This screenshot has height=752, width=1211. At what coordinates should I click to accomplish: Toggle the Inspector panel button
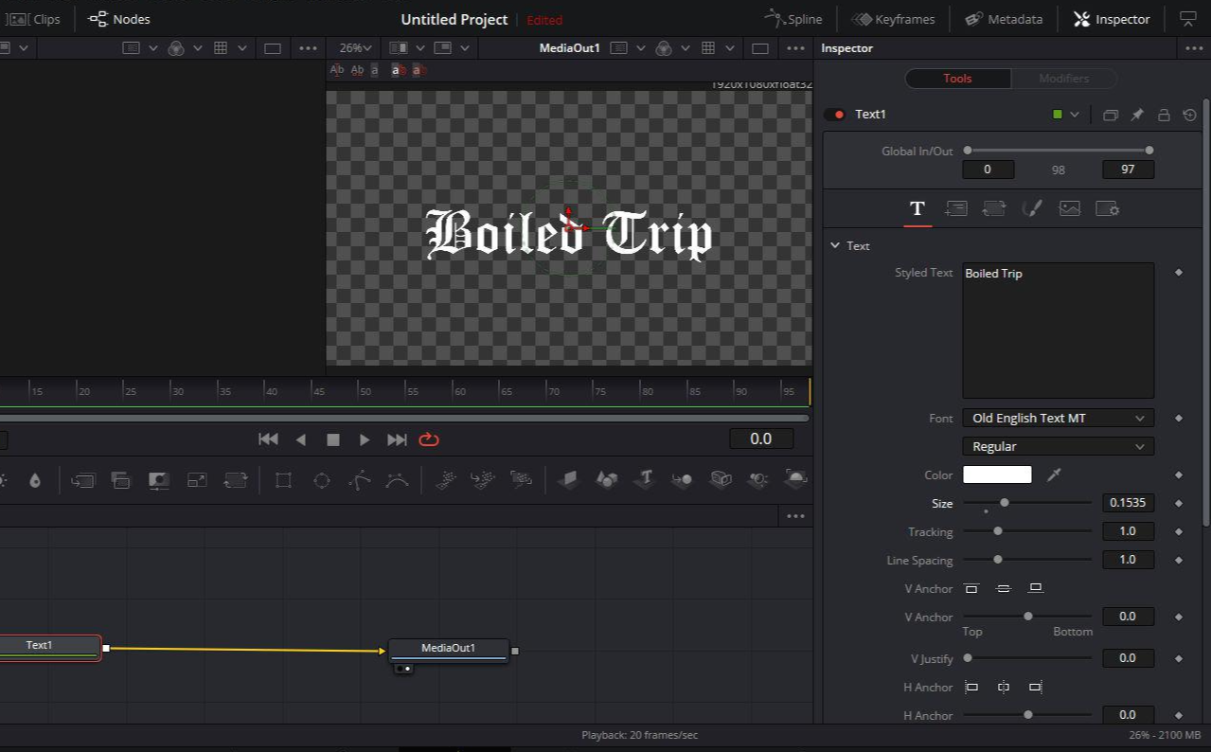[1112, 19]
